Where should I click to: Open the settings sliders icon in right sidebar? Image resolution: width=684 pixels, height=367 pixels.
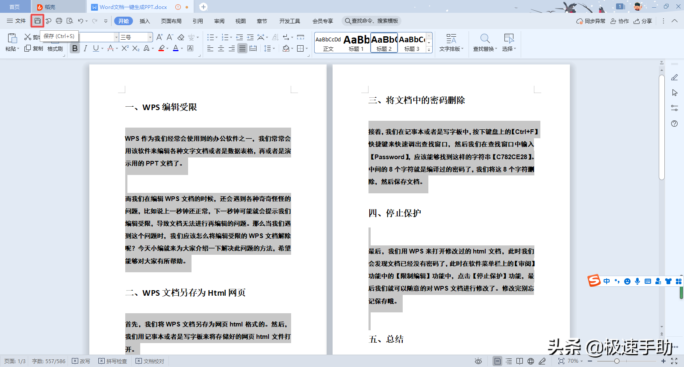675,108
